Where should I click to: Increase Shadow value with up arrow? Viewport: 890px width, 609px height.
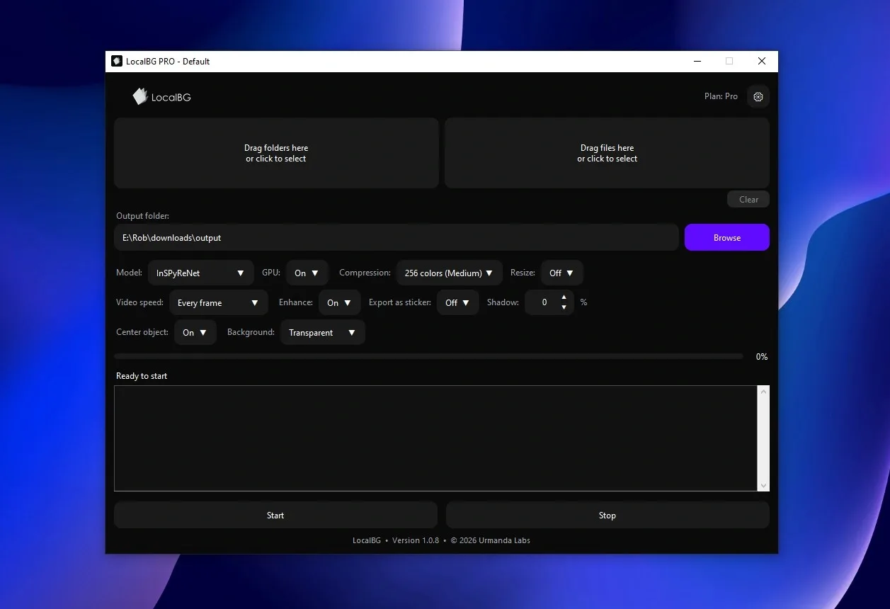click(564, 297)
